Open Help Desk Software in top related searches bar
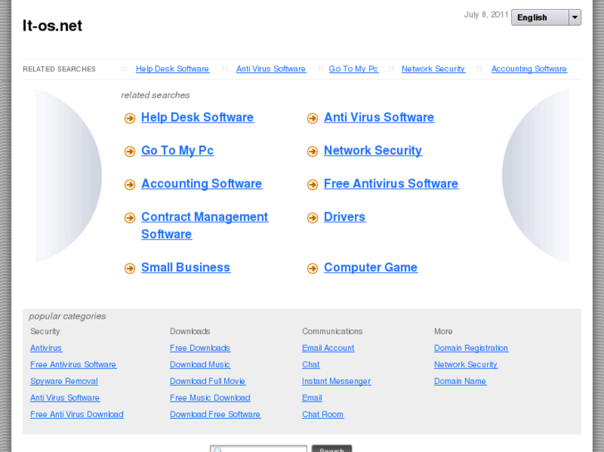Screen dimensions: 604x452 (x=172, y=69)
